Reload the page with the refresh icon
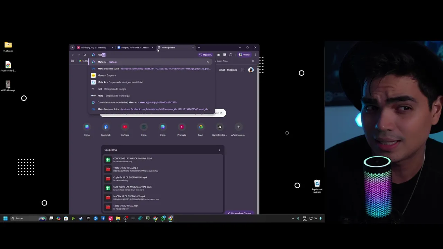Viewport: 443px width, 249px height. click(85, 55)
